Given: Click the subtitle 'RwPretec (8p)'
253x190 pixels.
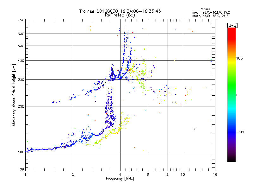Looking at the screenshot, I should click(120, 15).
